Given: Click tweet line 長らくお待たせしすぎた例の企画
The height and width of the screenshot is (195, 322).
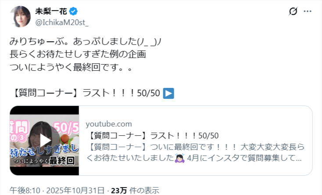Looking at the screenshot, I should (x=78, y=54).
